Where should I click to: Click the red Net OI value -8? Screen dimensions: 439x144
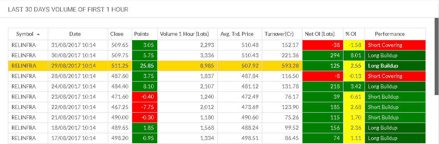pos(323,76)
